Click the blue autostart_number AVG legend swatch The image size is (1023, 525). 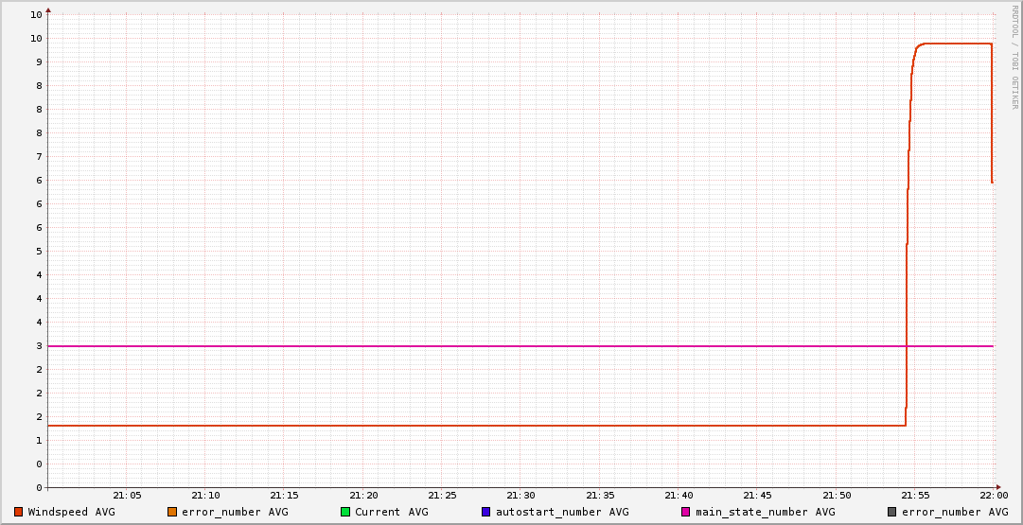pos(486,512)
